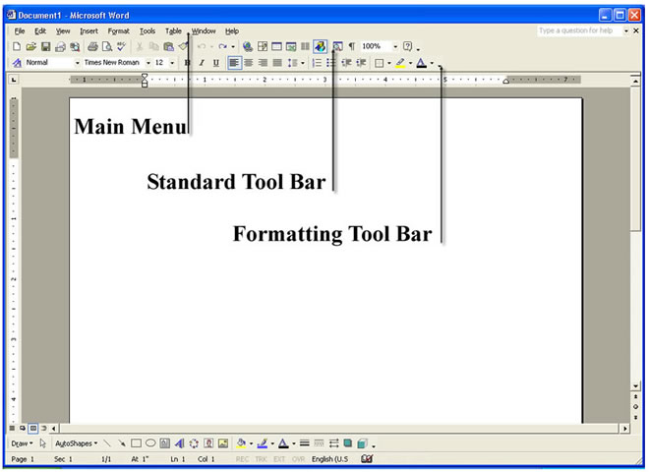Expand the 100% zoom dropdown
649x472 pixels.
click(395, 46)
